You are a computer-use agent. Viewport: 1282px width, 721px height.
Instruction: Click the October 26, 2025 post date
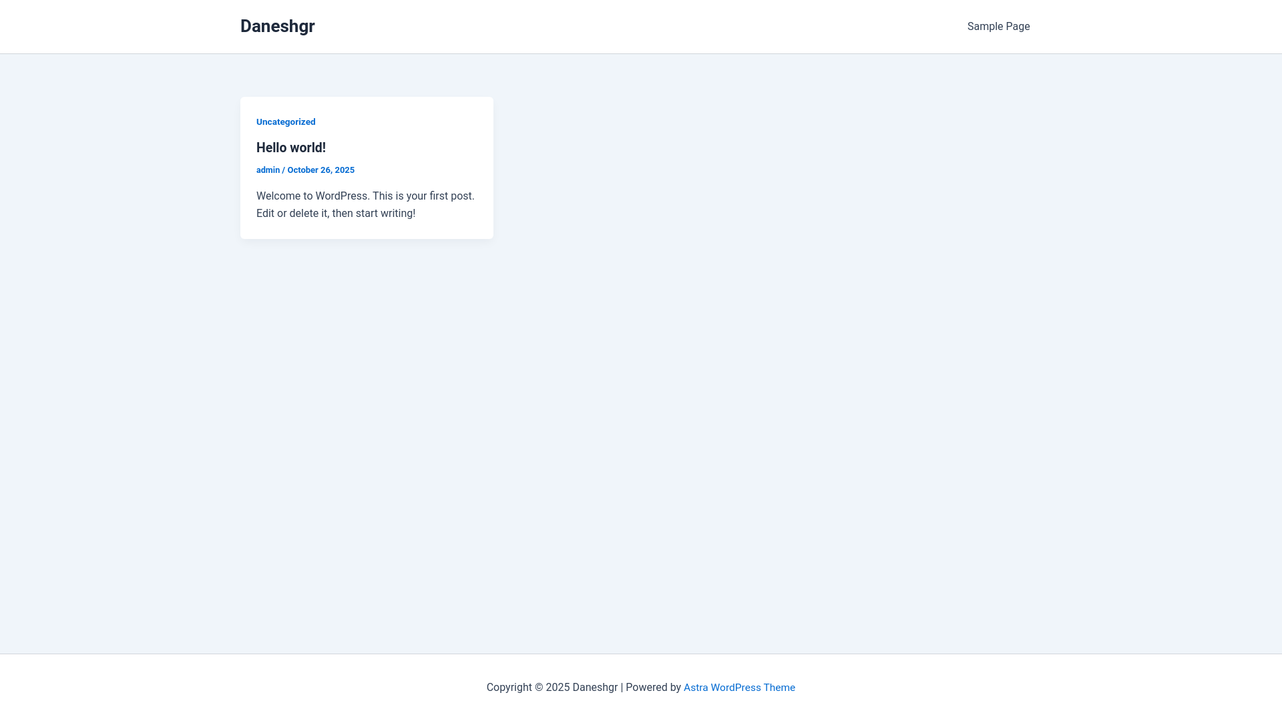320,170
